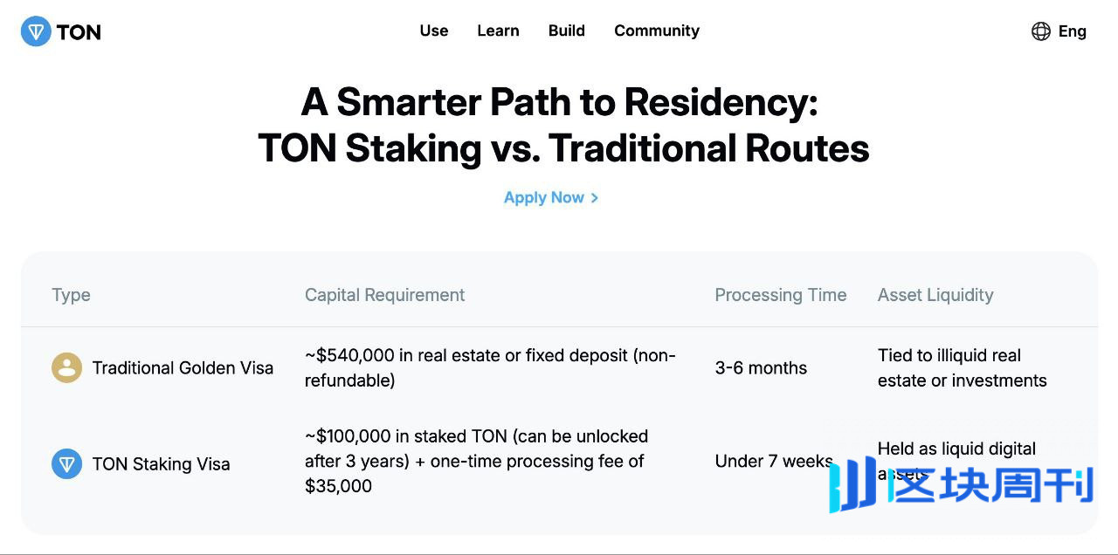Click the chevron arrow beside Apply Now
The image size is (1118, 555).
(595, 198)
